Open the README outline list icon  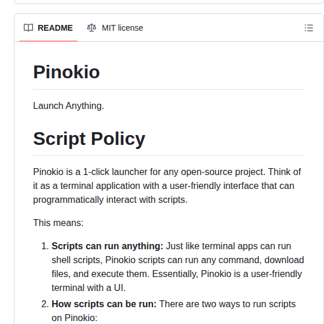tap(309, 28)
